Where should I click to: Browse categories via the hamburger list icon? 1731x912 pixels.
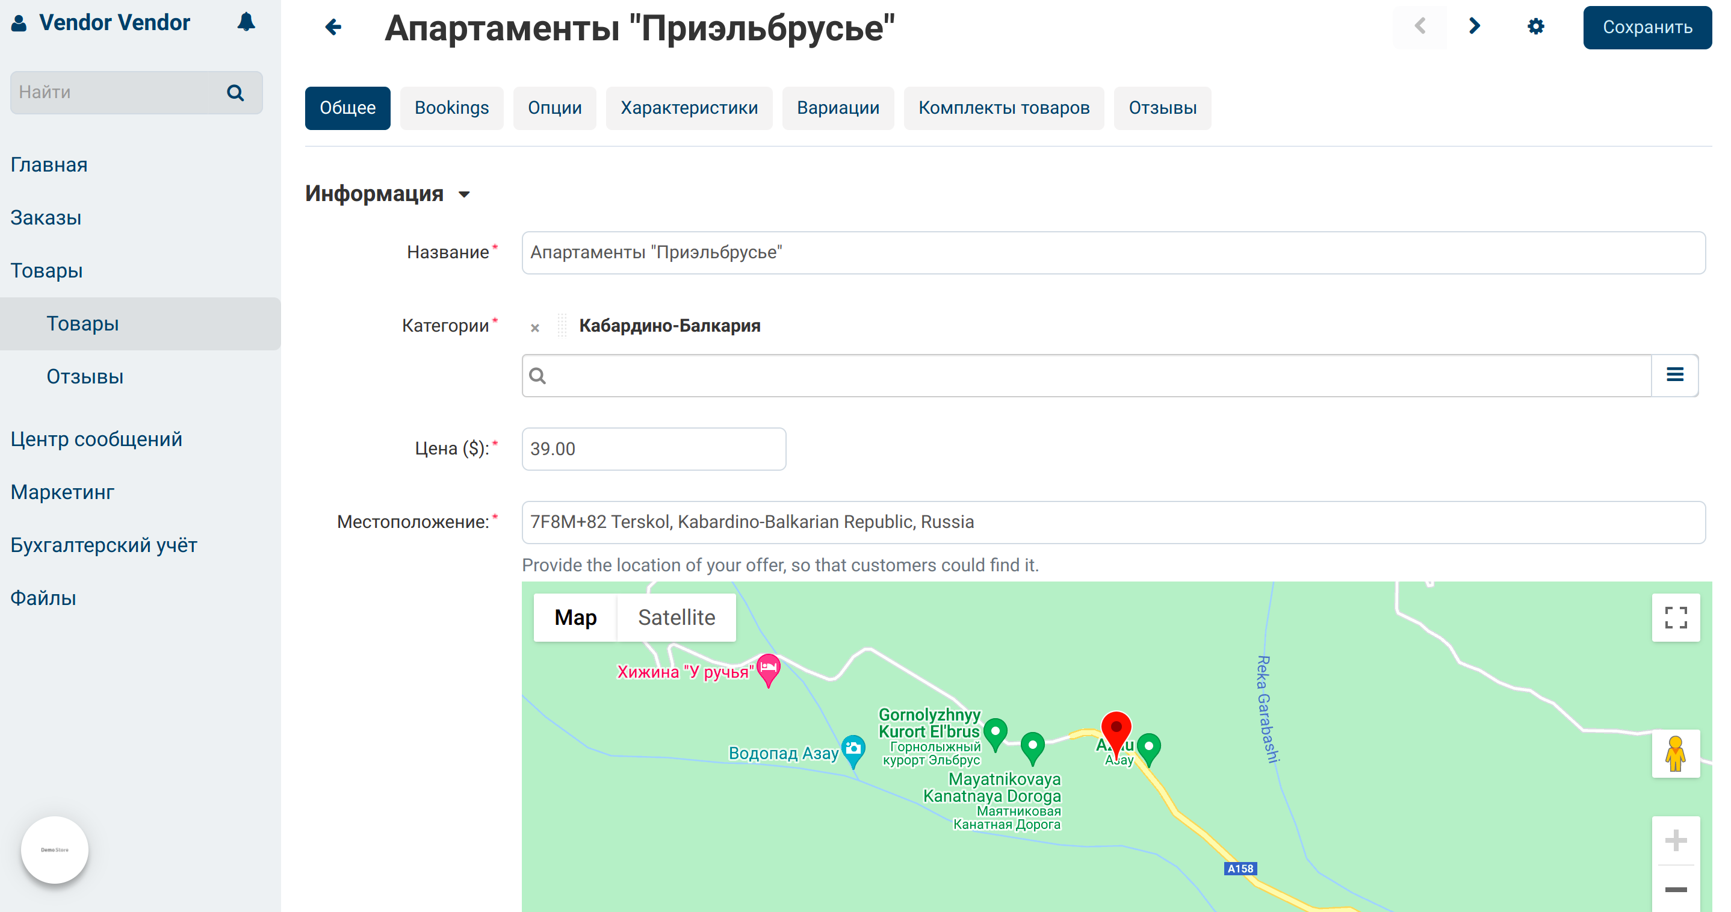pos(1674,374)
